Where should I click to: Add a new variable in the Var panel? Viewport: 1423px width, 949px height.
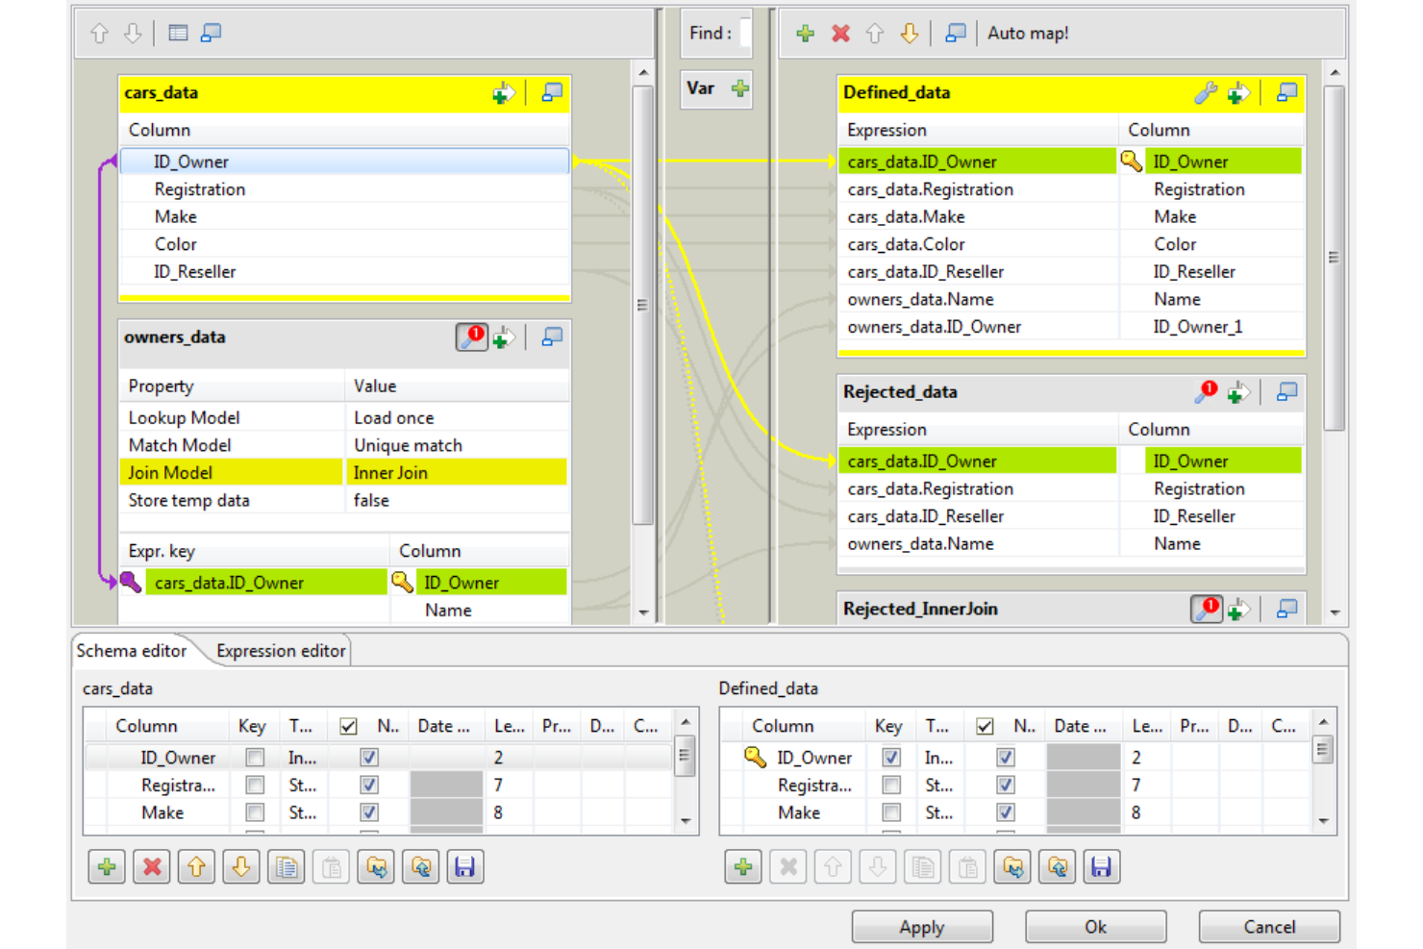click(x=739, y=88)
